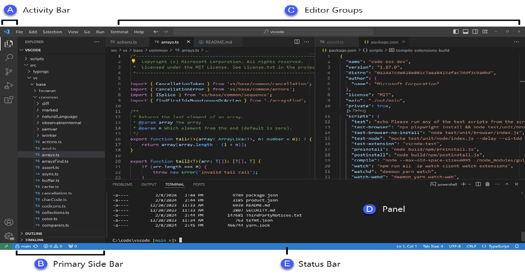Image resolution: width=525 pixels, height=275 pixels.
Task: Click the Accounts icon in the Activity Bar
Action: tap(9, 222)
